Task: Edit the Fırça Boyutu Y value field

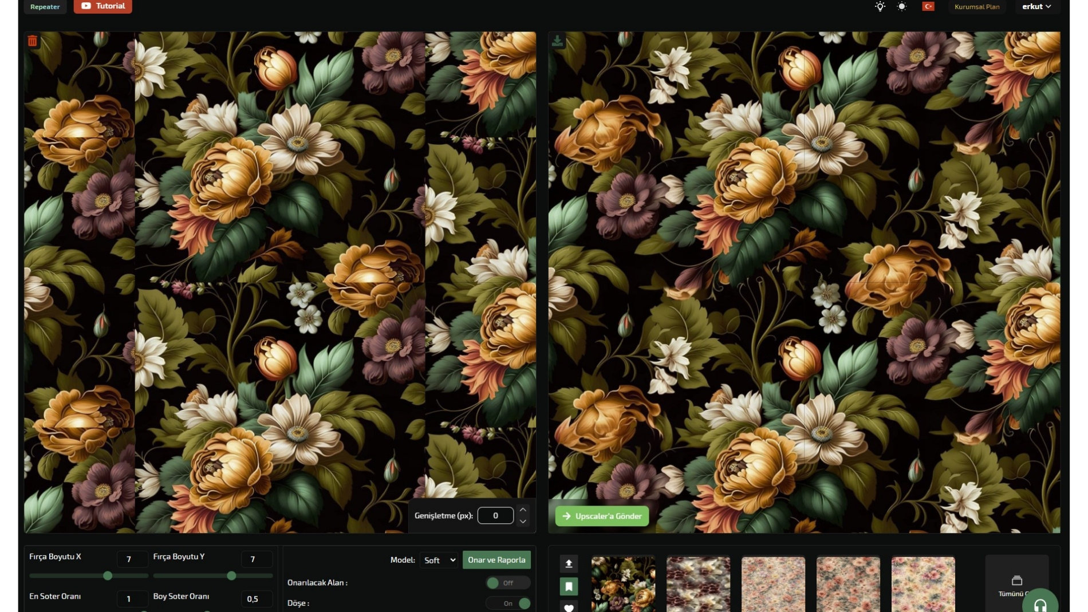Action: tap(257, 559)
